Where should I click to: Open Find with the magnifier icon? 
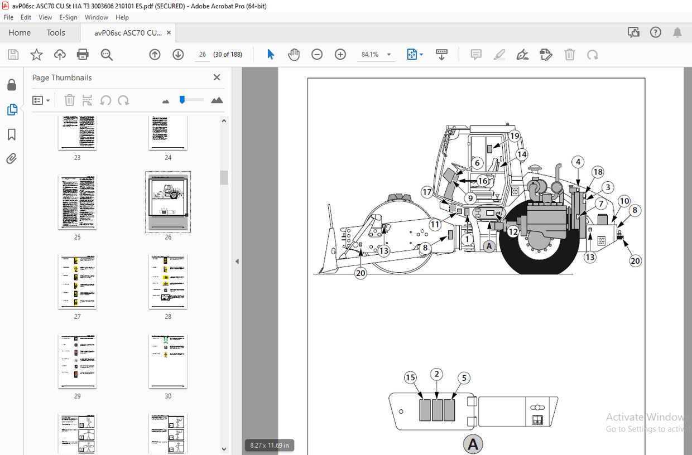tap(106, 54)
